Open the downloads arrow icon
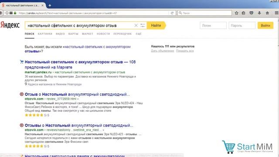 (x=259, y=13)
